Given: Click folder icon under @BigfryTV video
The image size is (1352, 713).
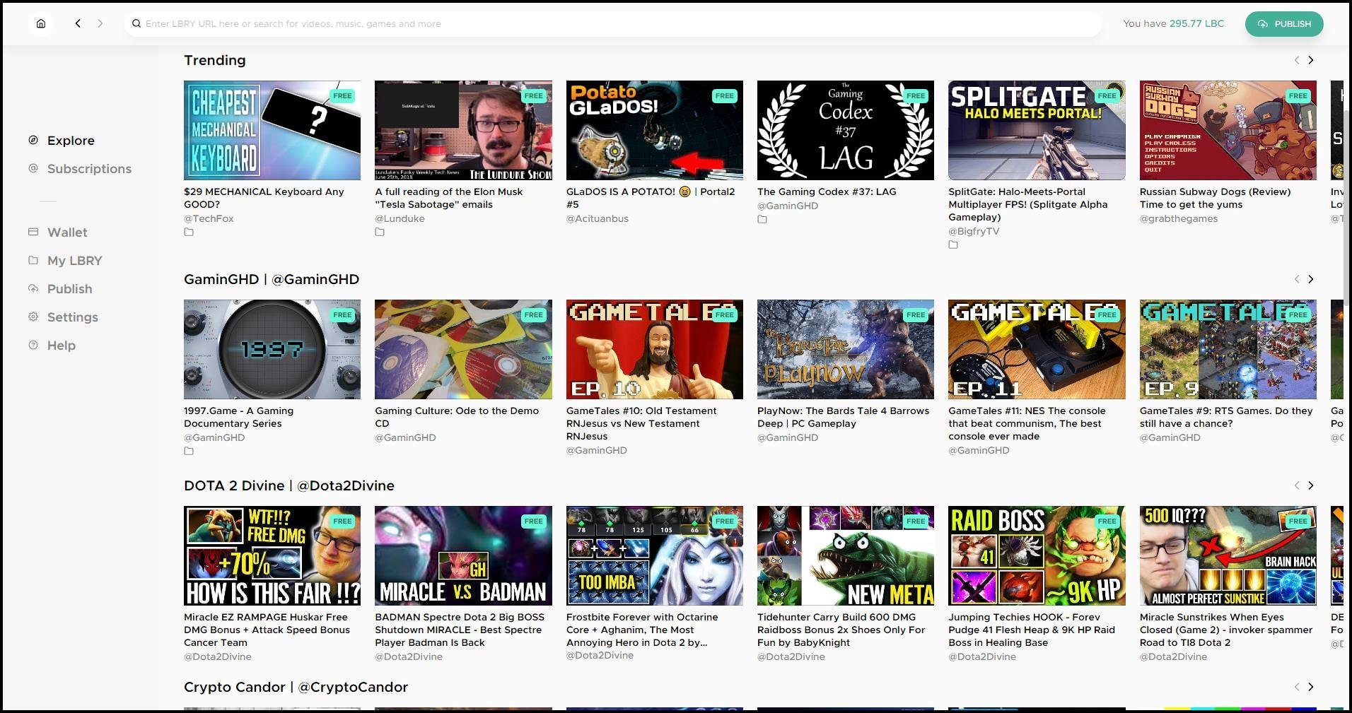Looking at the screenshot, I should click(953, 244).
